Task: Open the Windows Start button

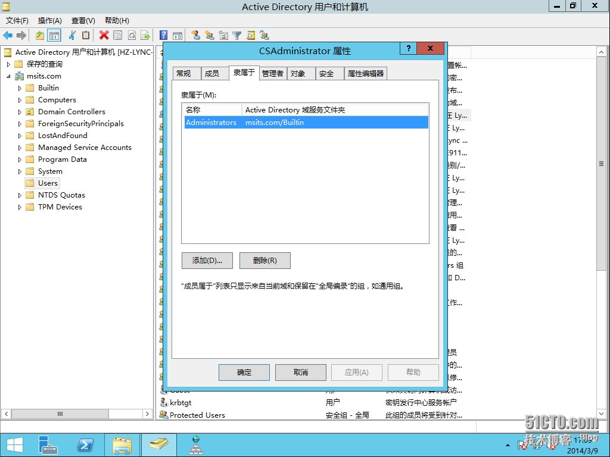Action: [x=15, y=445]
